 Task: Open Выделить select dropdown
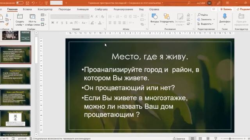(x=205, y=24)
